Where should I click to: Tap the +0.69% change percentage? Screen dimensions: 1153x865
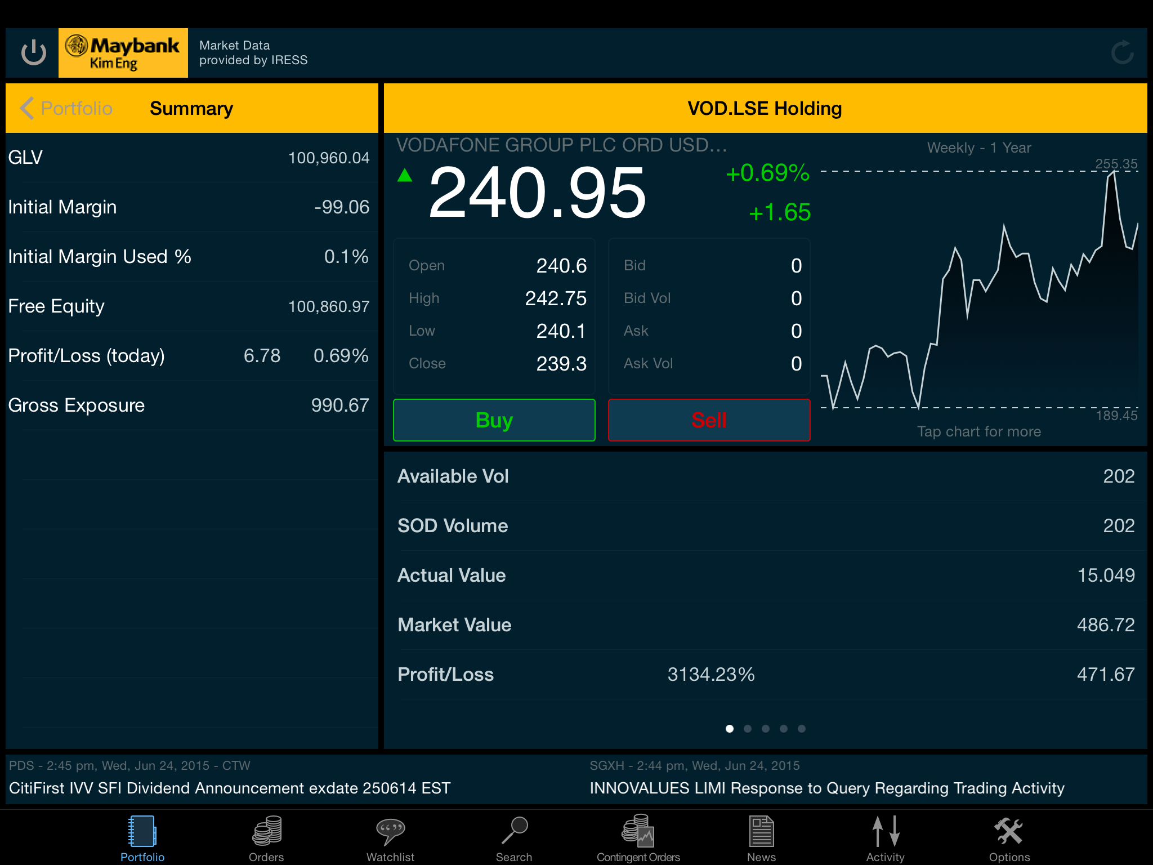[x=768, y=173]
